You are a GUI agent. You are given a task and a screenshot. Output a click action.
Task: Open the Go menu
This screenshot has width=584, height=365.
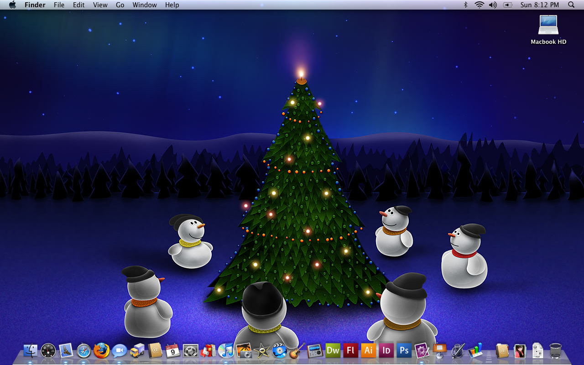tap(120, 5)
